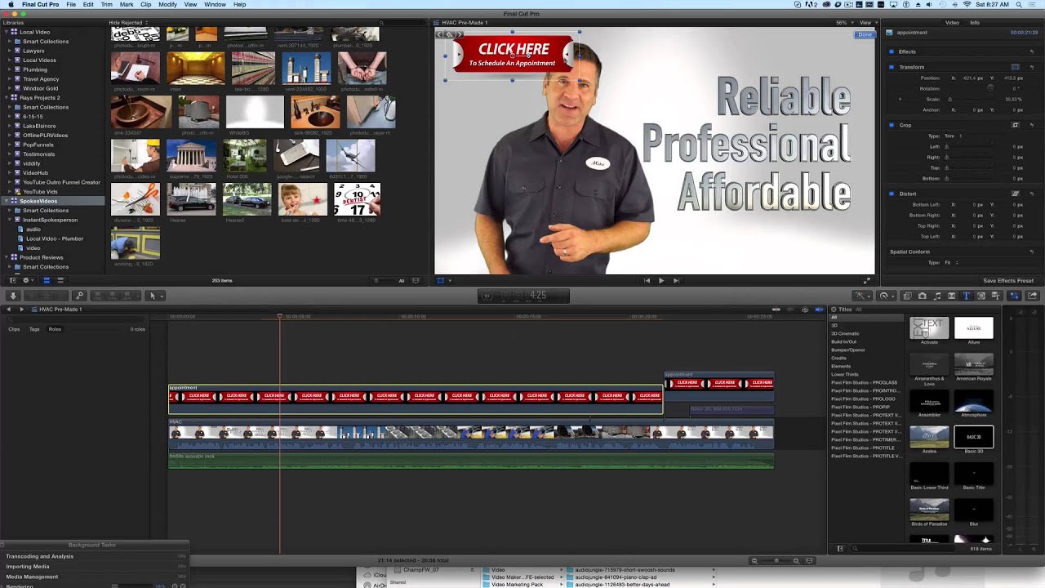This screenshot has height=588, width=1045.
Task: Select Lower Thirds titles category
Action: pos(845,374)
